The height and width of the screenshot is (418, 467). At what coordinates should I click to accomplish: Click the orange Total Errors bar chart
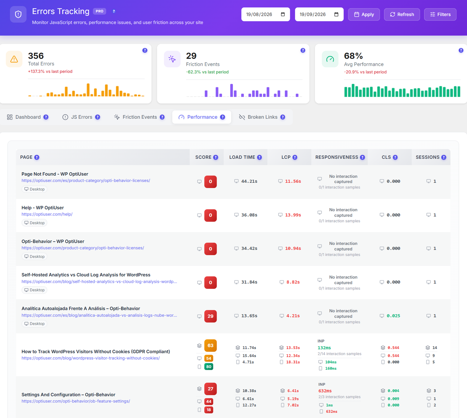click(x=86, y=90)
